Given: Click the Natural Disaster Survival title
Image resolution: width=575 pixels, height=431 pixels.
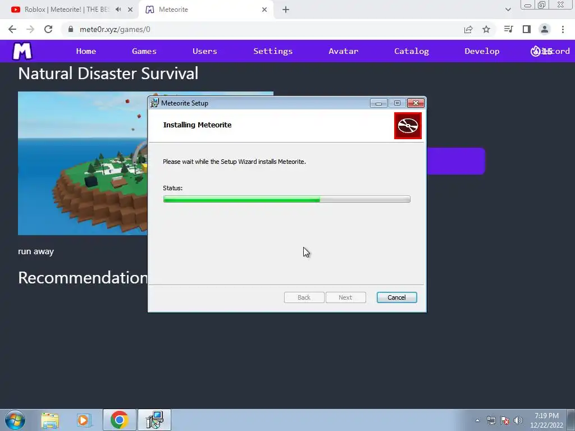Looking at the screenshot, I should 108,74.
